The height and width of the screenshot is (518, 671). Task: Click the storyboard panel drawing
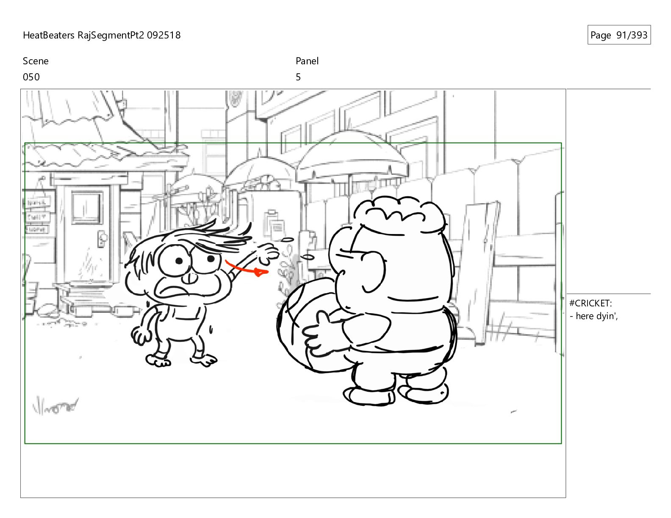click(x=293, y=293)
